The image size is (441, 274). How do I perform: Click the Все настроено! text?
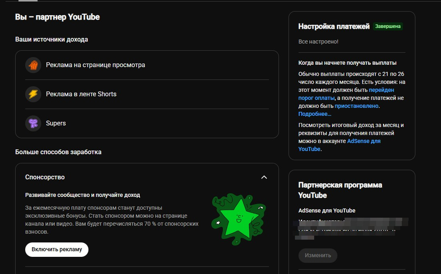(319, 42)
